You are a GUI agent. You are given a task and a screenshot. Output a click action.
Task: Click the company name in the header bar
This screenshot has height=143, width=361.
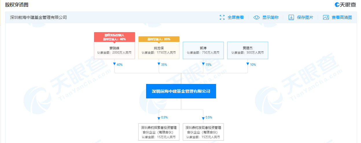tap(38, 17)
